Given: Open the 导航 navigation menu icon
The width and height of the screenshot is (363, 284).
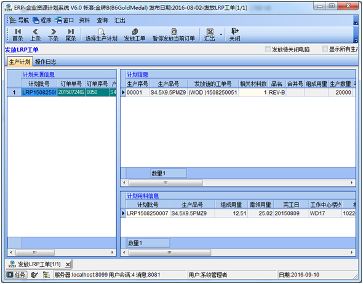Looking at the screenshot, I should pyautogui.click(x=18, y=20).
